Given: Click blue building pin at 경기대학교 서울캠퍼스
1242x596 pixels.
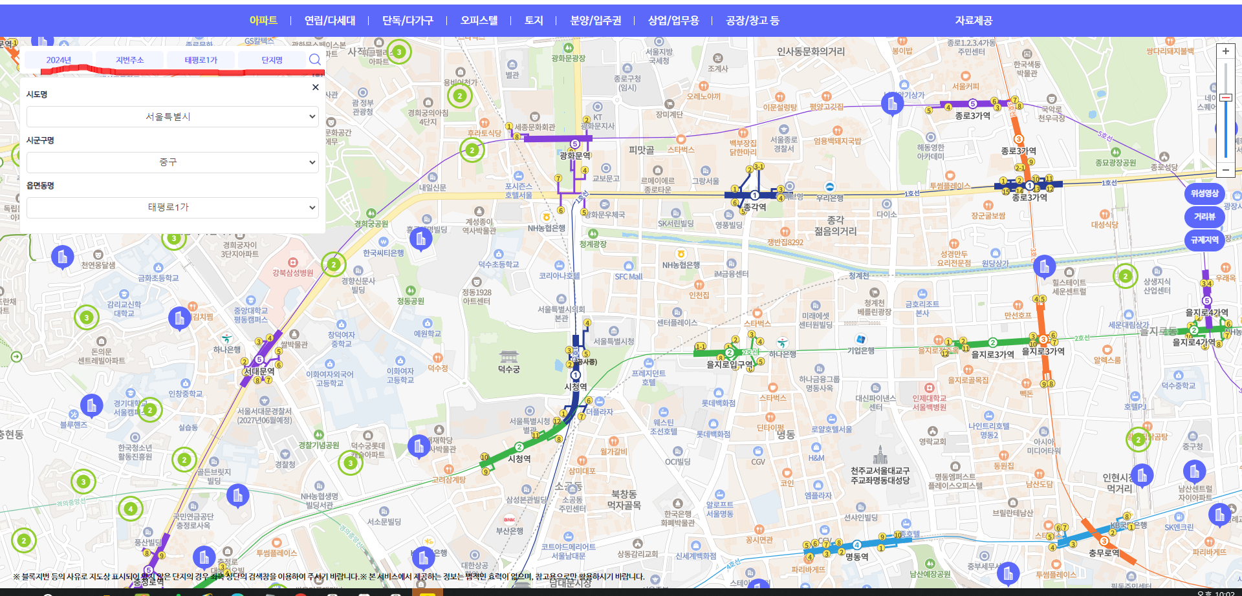Looking at the screenshot, I should [91, 407].
